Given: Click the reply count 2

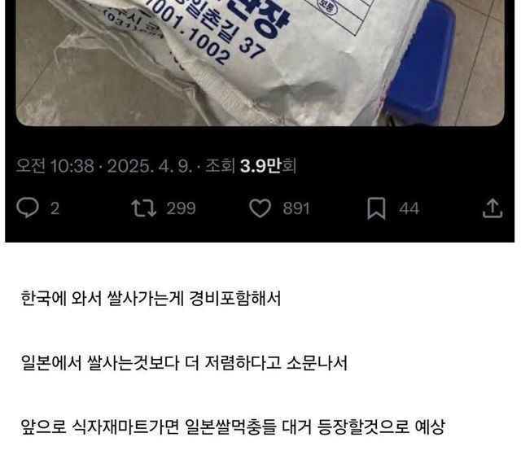Looking at the screenshot, I should click(55, 208).
